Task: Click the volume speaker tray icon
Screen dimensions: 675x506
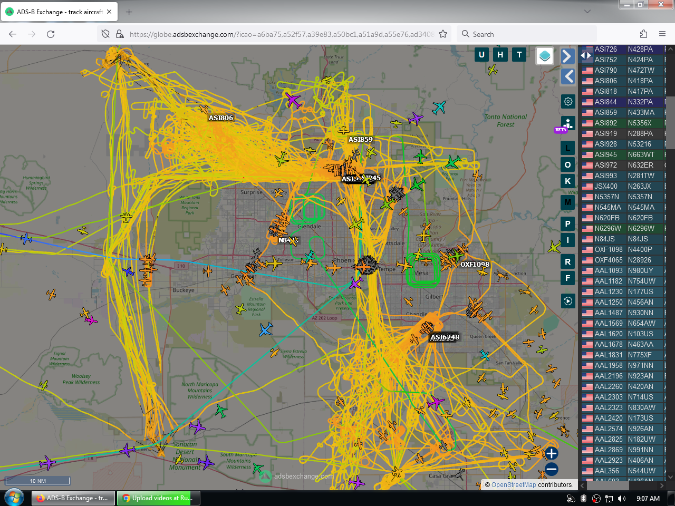Action: pos(622,499)
